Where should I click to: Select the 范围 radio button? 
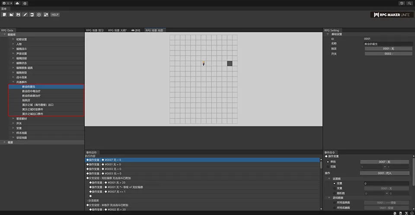pyautogui.click(x=328, y=166)
